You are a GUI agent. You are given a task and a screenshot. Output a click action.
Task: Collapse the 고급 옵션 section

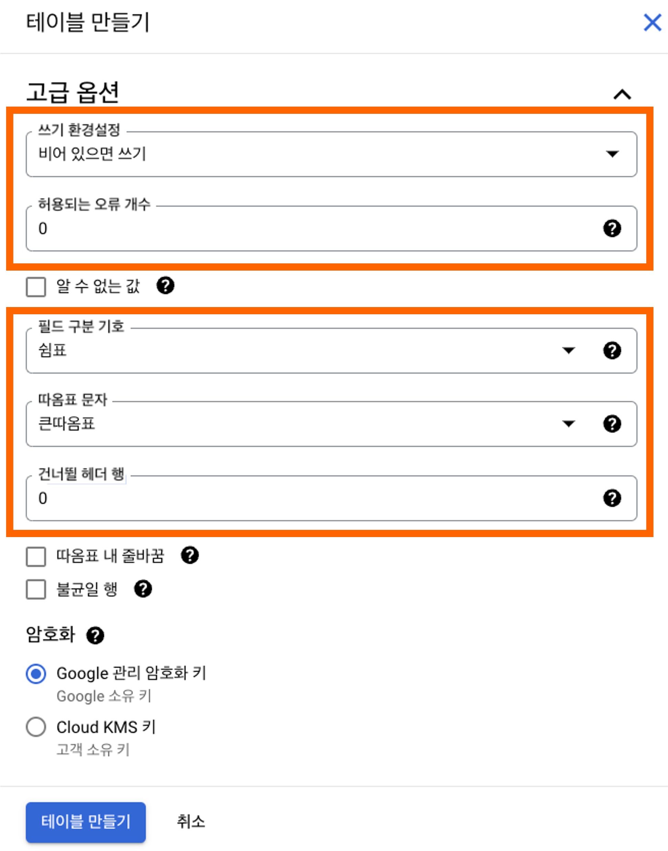(622, 94)
